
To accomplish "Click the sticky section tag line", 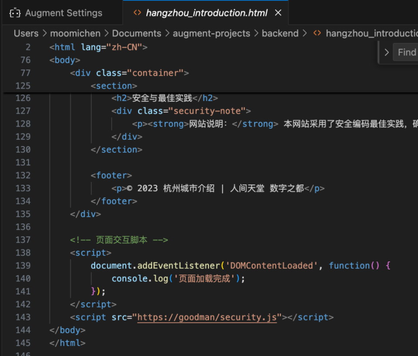I will coord(114,86).
